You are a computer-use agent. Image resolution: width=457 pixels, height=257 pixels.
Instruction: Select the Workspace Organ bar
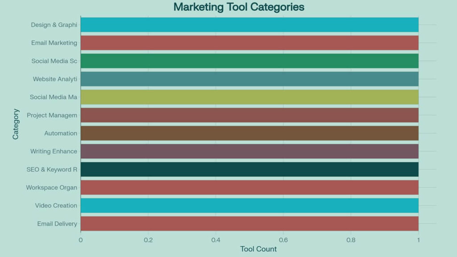point(249,187)
